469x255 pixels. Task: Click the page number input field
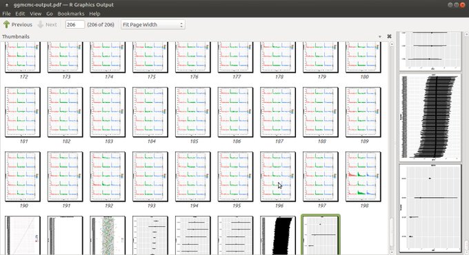click(x=74, y=25)
